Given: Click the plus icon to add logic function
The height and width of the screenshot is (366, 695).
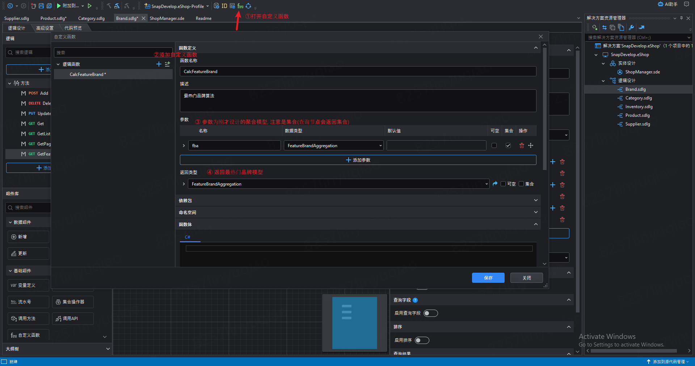Looking at the screenshot, I should point(159,64).
